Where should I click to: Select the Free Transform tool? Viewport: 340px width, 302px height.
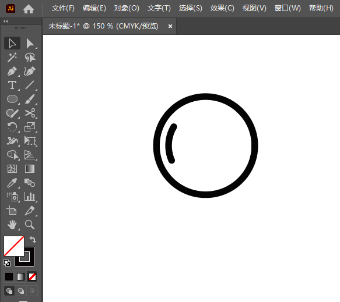tap(30, 141)
